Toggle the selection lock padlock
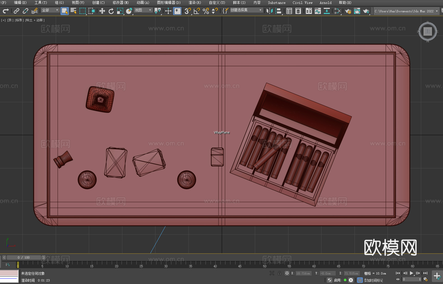 (279, 273)
